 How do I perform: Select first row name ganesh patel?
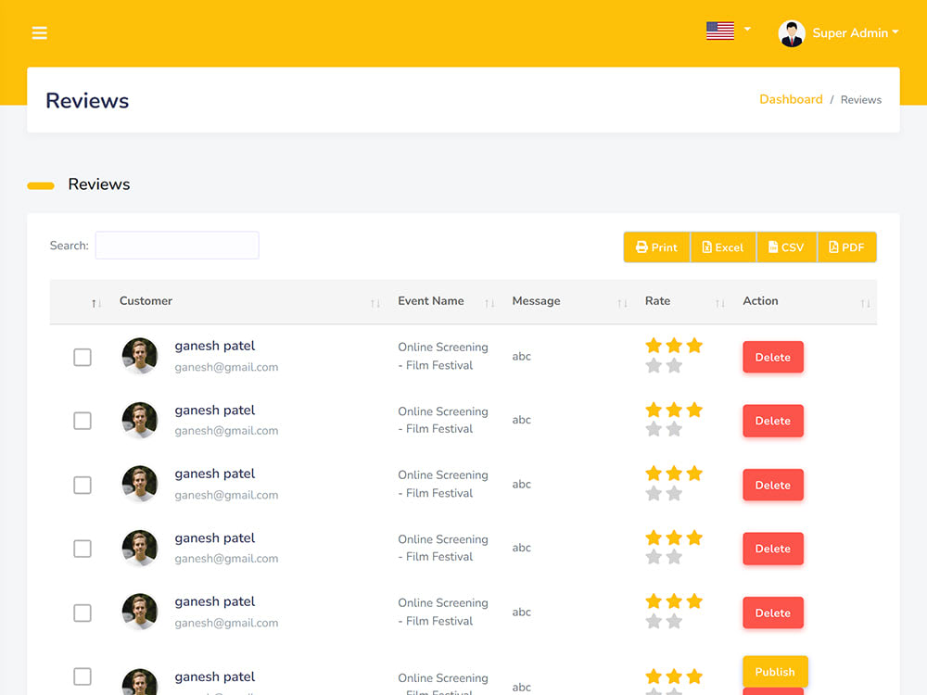(x=215, y=347)
